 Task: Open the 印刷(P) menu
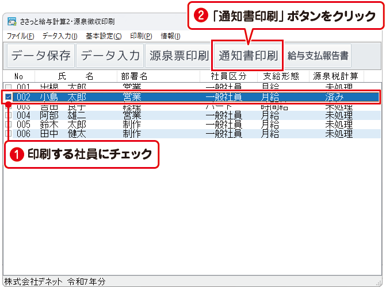[141, 36]
